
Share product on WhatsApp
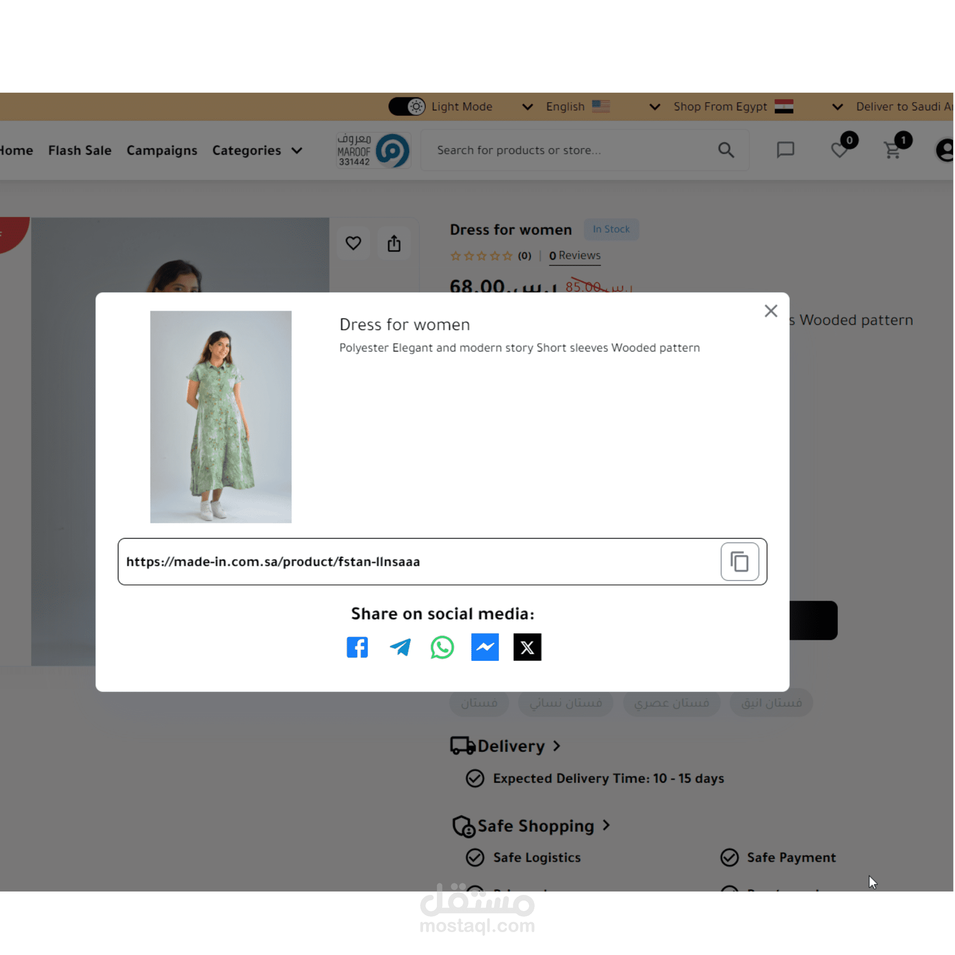442,647
